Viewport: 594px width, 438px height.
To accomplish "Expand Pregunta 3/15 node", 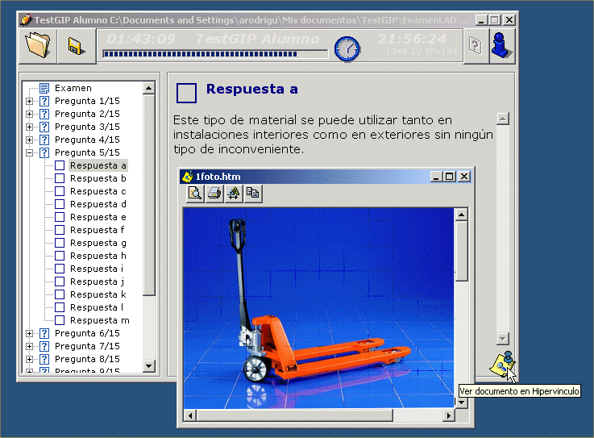I will click(x=29, y=127).
